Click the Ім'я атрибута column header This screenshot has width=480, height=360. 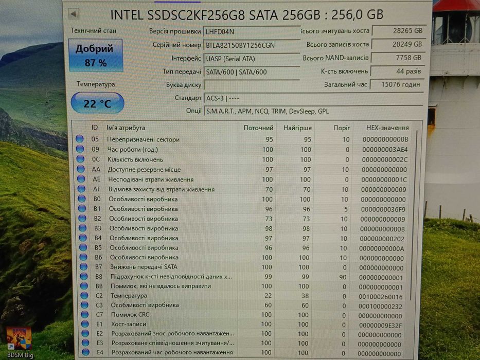[x=126, y=128]
